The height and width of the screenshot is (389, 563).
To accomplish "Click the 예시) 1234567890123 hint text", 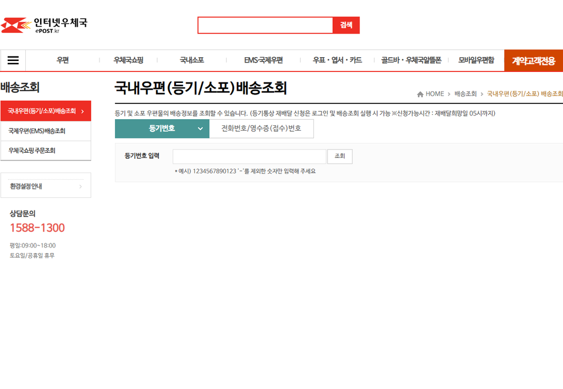I will coord(245,171).
